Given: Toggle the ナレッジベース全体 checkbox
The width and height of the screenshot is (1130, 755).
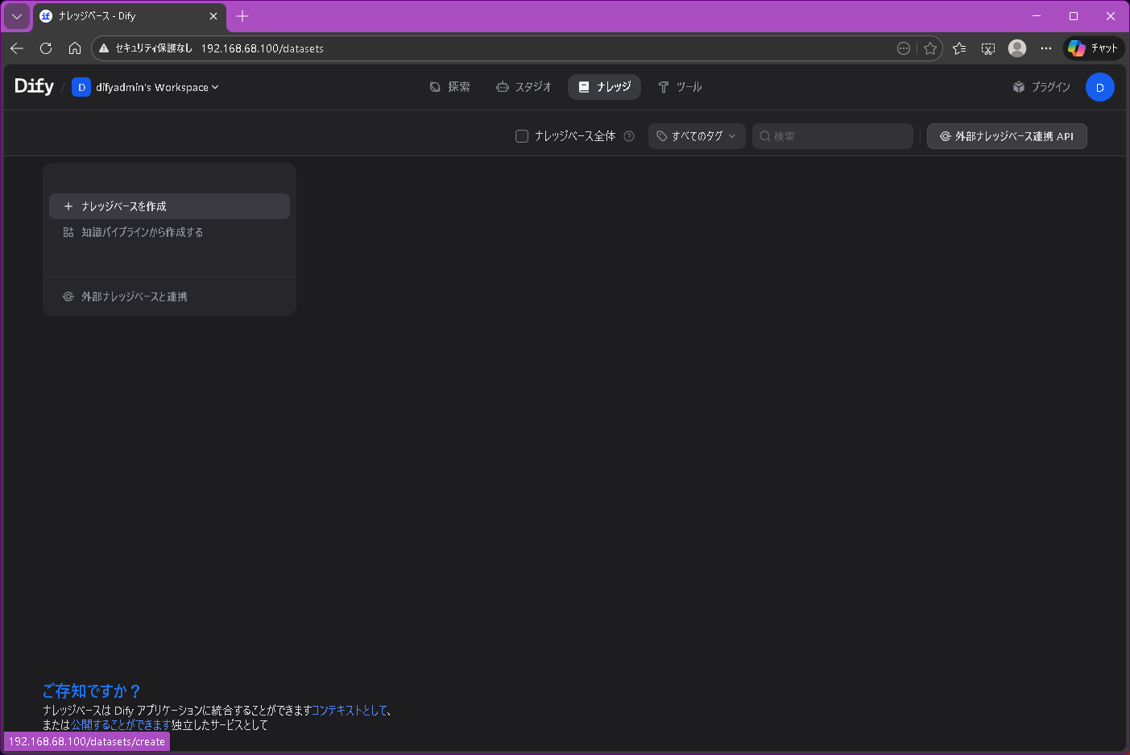Looking at the screenshot, I should point(522,136).
